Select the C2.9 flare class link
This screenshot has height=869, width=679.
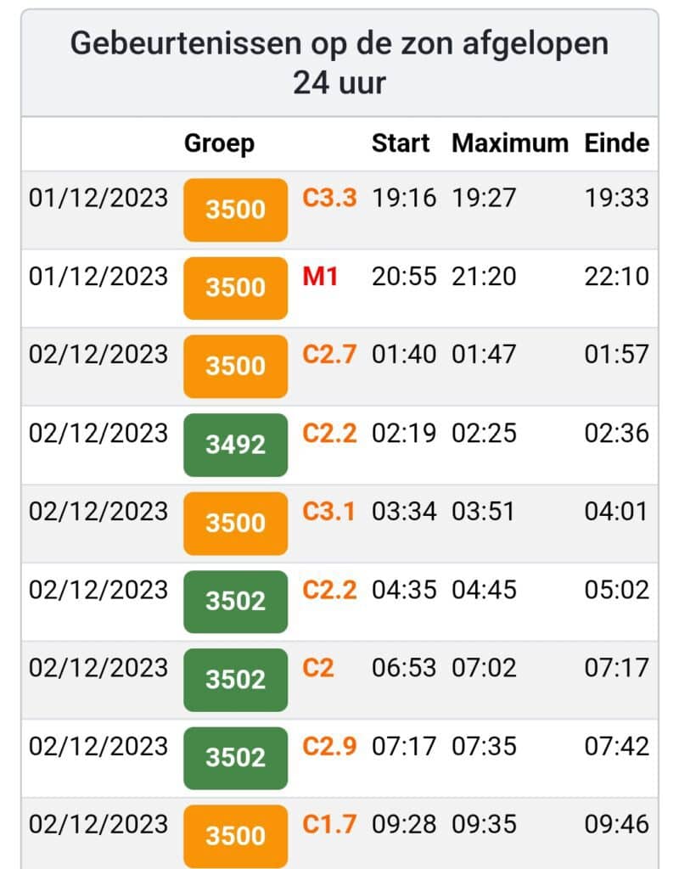(329, 746)
